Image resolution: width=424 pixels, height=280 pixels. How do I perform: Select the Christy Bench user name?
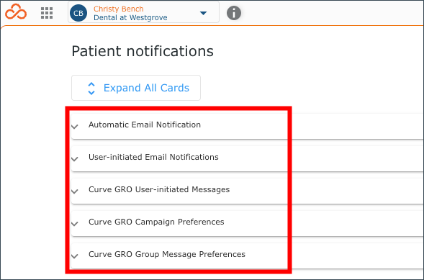coord(119,9)
